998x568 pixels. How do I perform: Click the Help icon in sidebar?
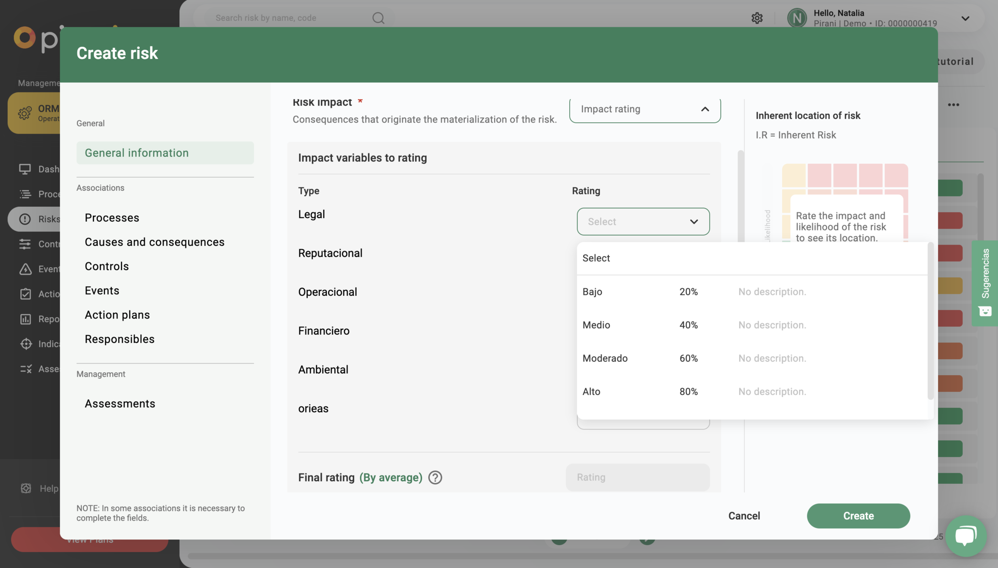[x=26, y=488]
